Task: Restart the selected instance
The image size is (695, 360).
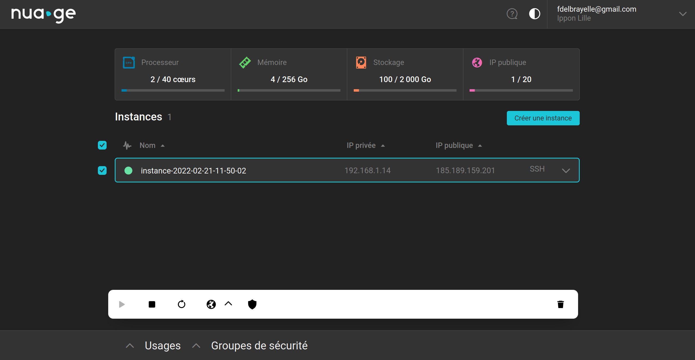Action: (x=182, y=304)
